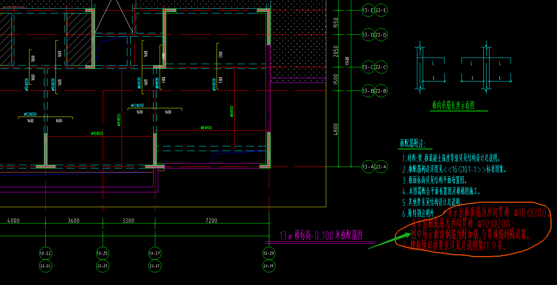Select the 7200 span dimension
The image size is (557, 285).
(x=211, y=221)
